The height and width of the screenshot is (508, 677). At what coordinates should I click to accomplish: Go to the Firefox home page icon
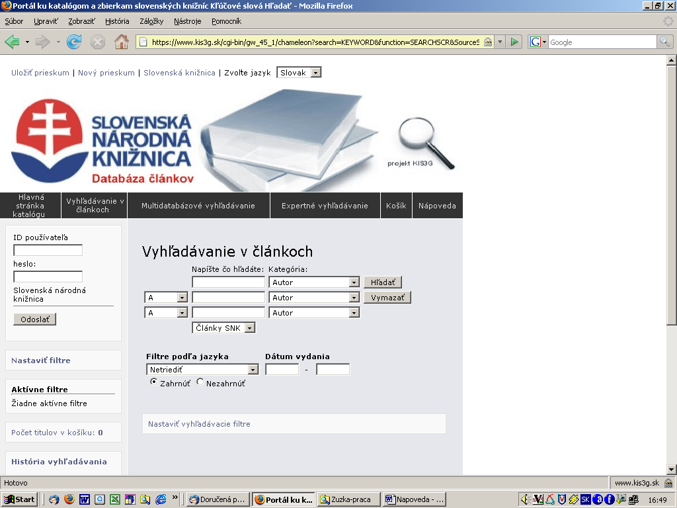(x=122, y=42)
